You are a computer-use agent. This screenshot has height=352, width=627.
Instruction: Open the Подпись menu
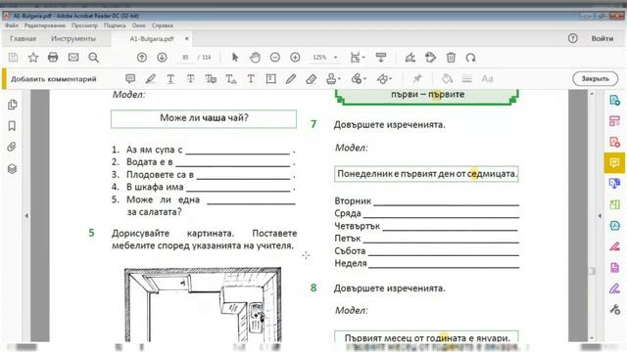pyautogui.click(x=115, y=25)
